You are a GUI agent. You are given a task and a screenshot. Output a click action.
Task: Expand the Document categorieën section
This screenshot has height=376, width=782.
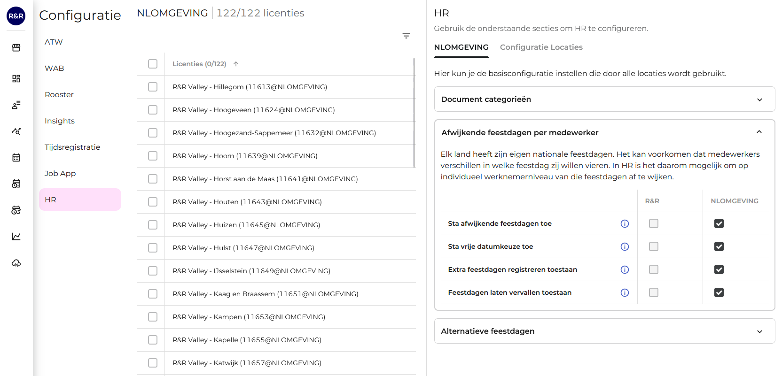tap(604, 99)
